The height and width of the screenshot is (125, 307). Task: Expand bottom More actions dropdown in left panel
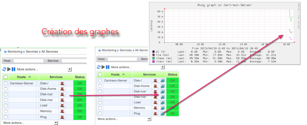point(56,123)
